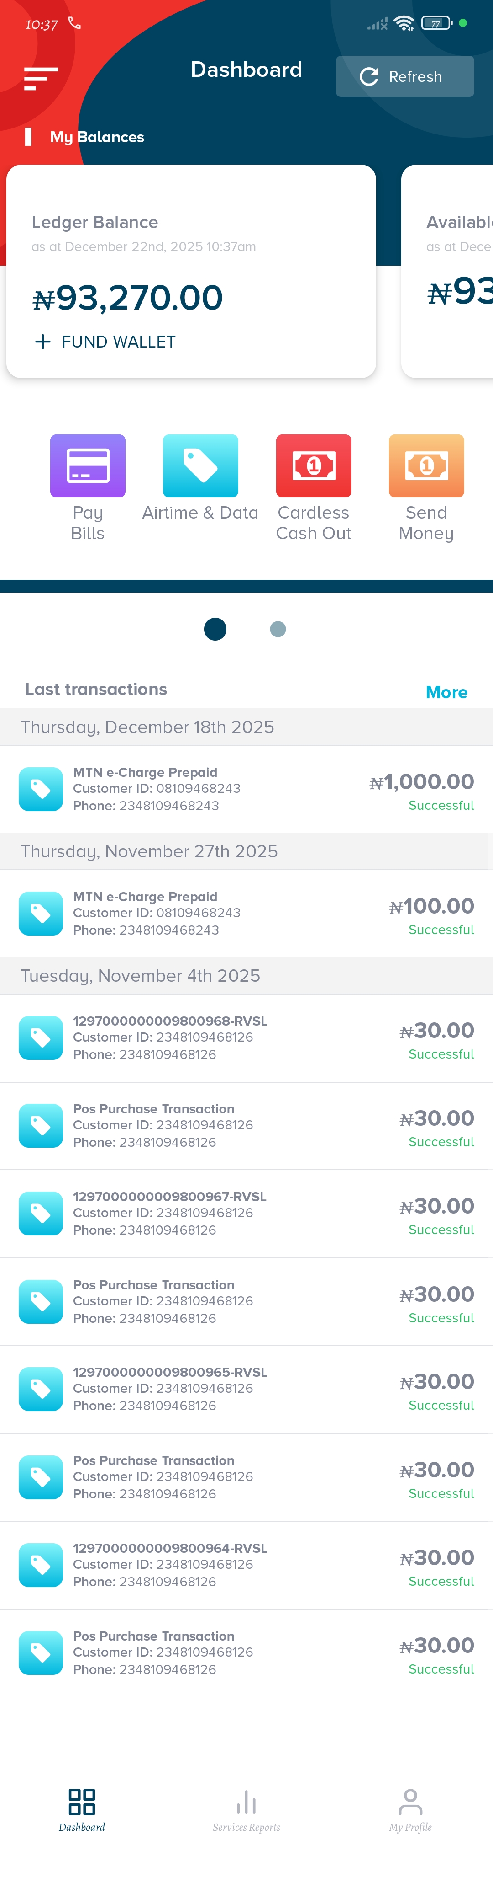Screen dimensions: 493x1877
Task: Open Airtime & Data icon
Action: (x=200, y=465)
